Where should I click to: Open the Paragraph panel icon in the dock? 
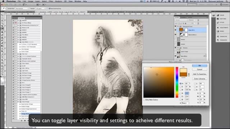tap(218, 40)
